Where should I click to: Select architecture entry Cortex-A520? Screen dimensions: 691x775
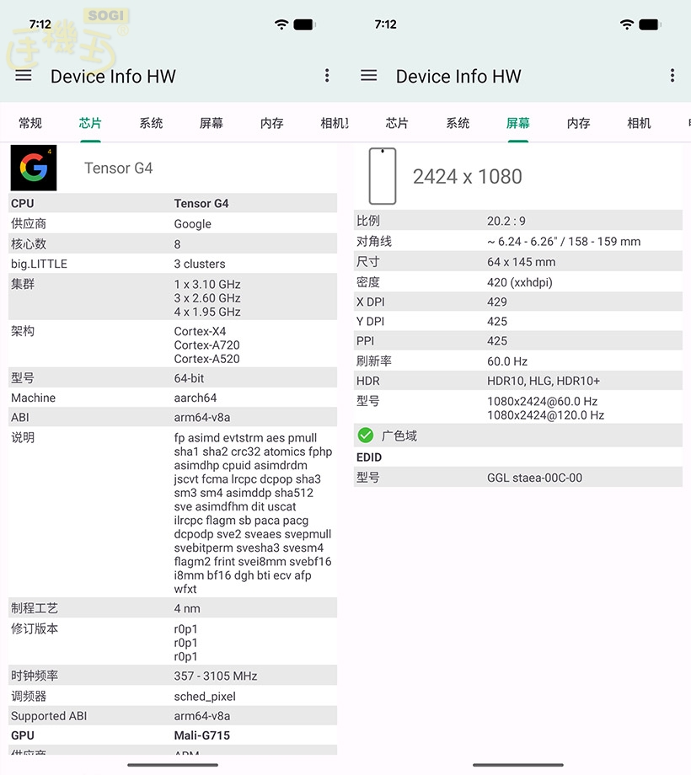(206, 359)
